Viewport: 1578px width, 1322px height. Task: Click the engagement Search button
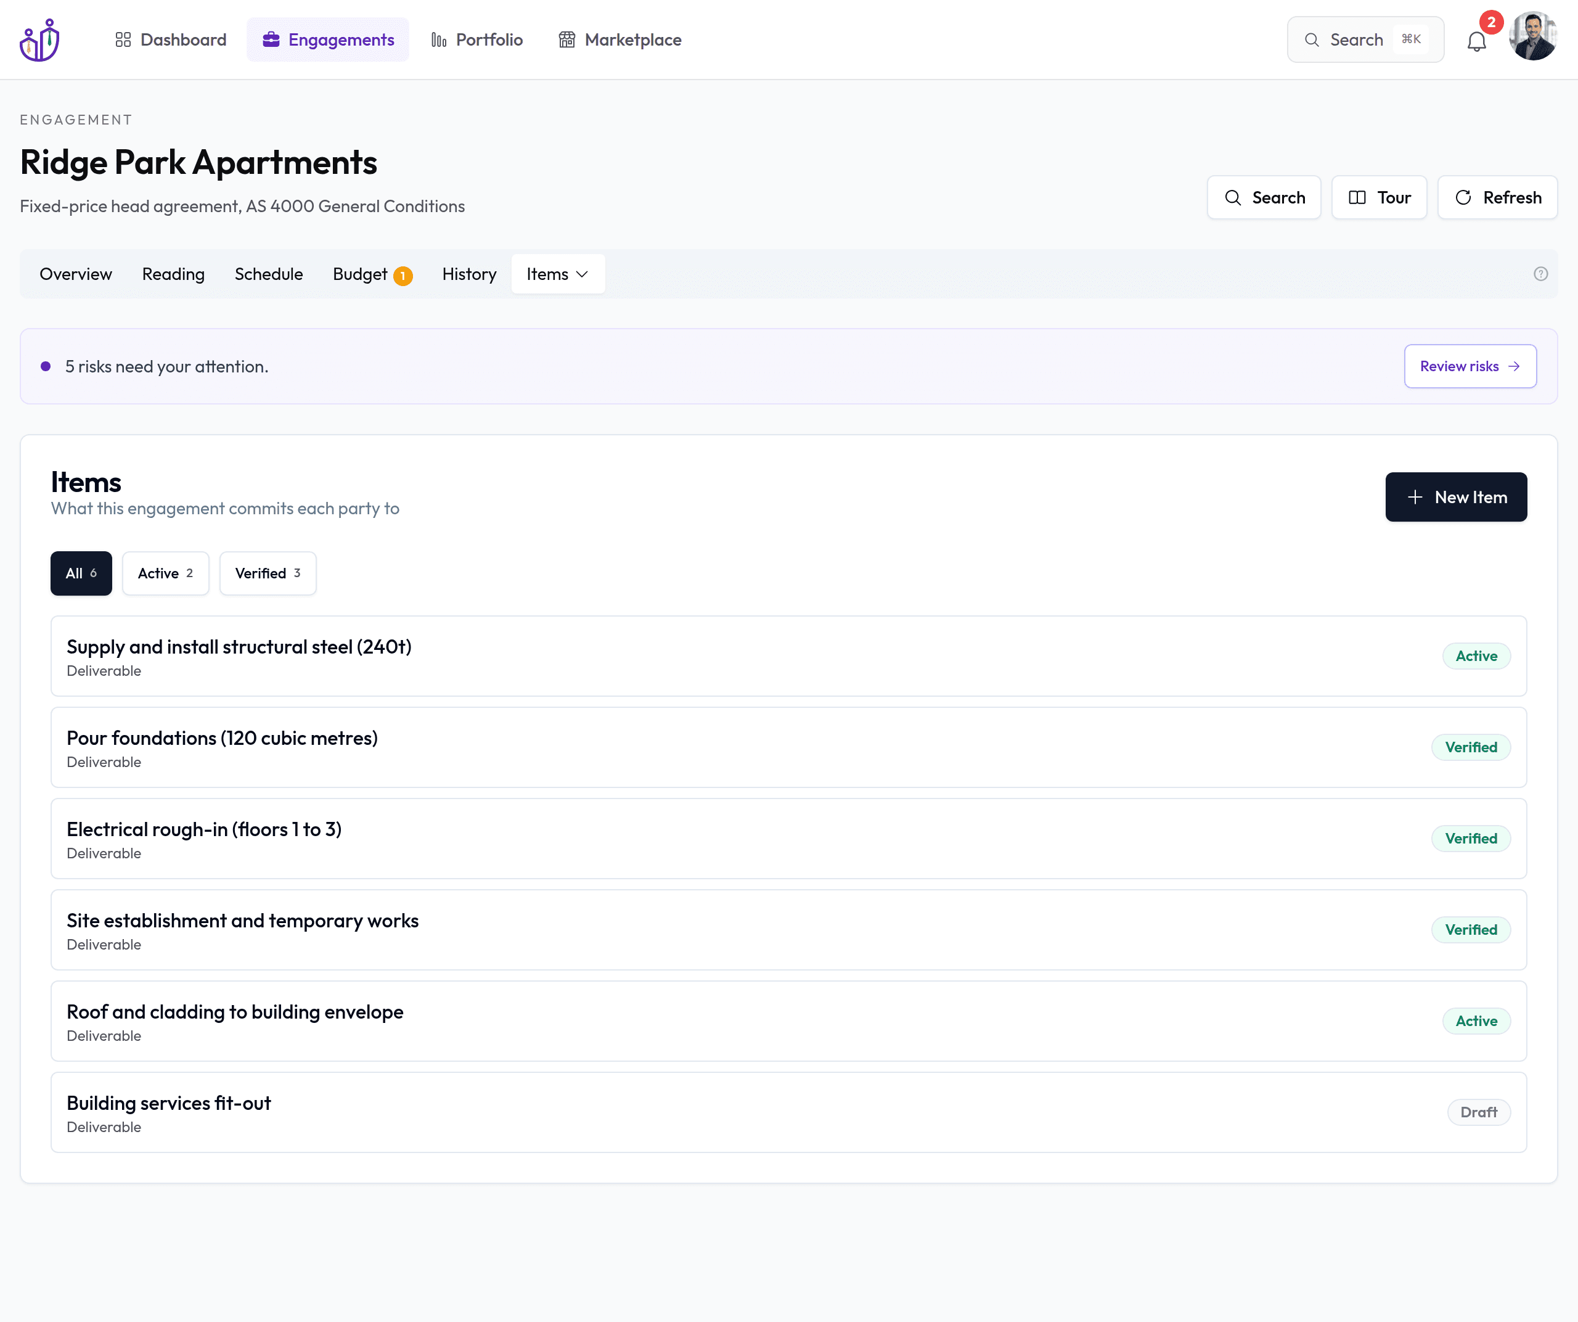(1263, 198)
